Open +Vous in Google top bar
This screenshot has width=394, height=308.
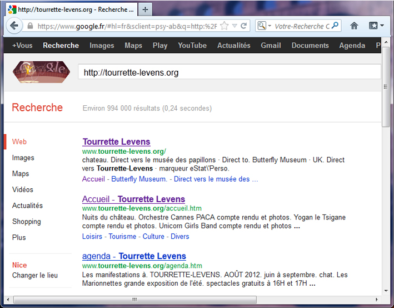tap(22, 45)
